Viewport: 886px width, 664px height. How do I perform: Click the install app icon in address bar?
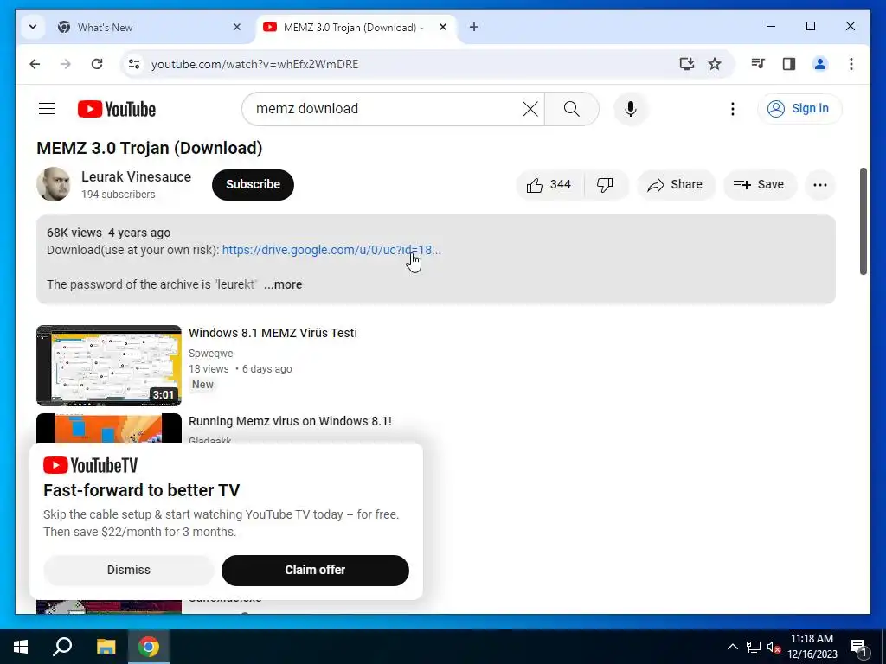[x=686, y=64]
